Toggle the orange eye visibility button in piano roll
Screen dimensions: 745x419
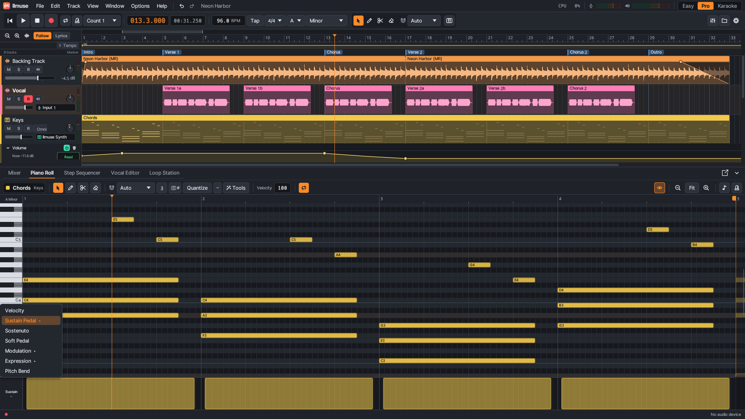[x=659, y=188]
